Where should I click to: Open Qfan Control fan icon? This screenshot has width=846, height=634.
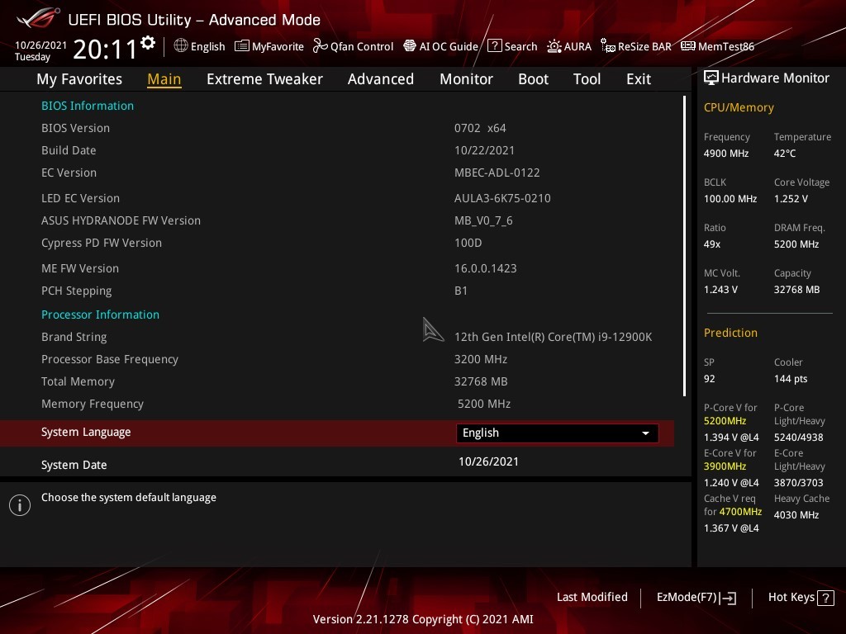click(320, 46)
